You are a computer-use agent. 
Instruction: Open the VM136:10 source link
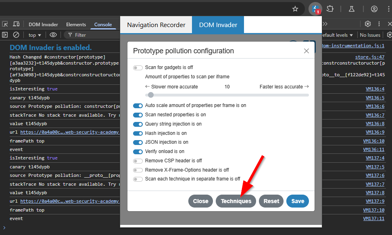[374, 141]
